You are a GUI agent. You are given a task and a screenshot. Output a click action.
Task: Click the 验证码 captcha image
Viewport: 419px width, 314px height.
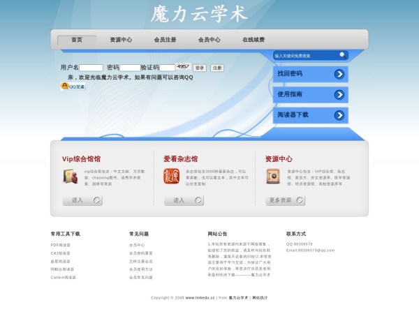pyautogui.click(x=183, y=67)
